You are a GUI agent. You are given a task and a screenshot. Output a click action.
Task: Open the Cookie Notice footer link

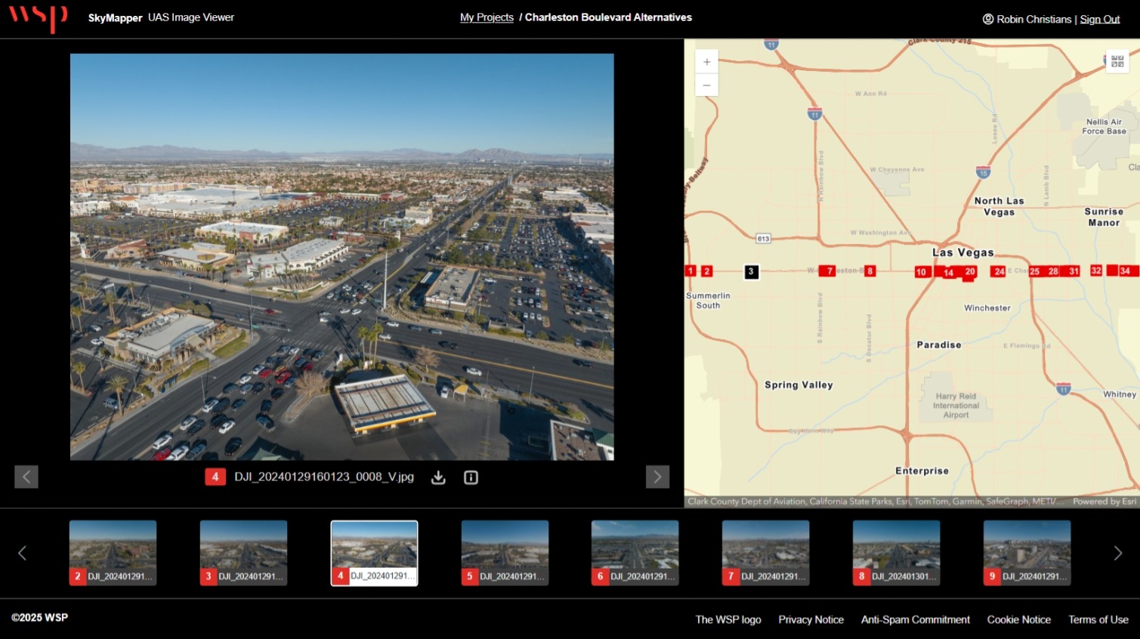(1018, 619)
